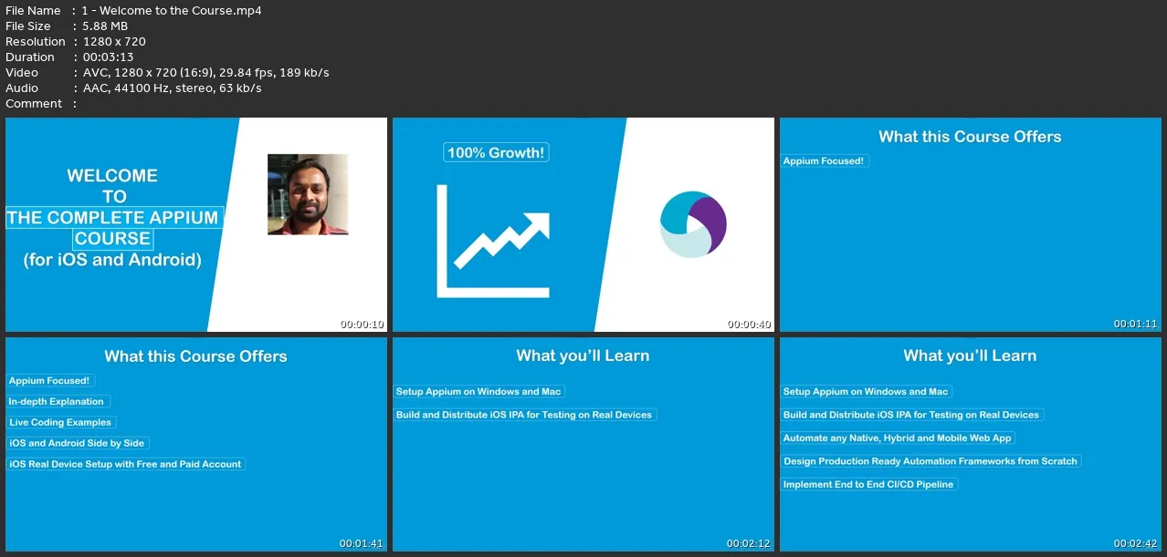This screenshot has height=557, width=1167.
Task: Select the instructor portrait photo
Action: 308,194
